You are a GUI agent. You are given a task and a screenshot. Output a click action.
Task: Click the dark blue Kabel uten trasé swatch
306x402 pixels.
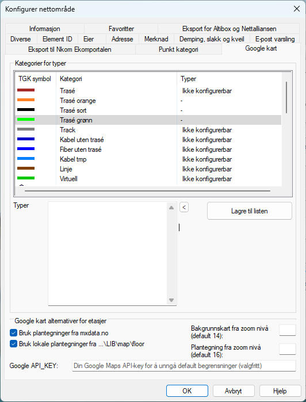pyautogui.click(x=26, y=139)
